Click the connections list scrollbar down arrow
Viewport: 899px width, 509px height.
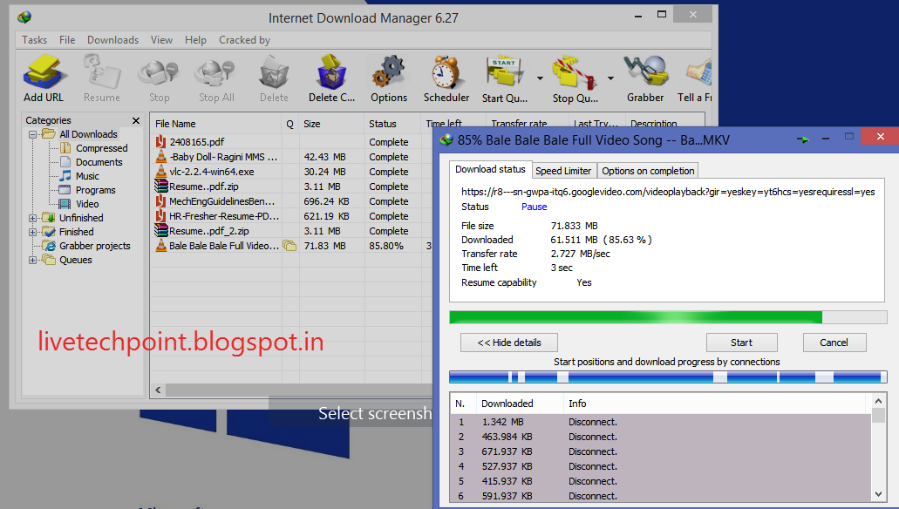(x=878, y=494)
